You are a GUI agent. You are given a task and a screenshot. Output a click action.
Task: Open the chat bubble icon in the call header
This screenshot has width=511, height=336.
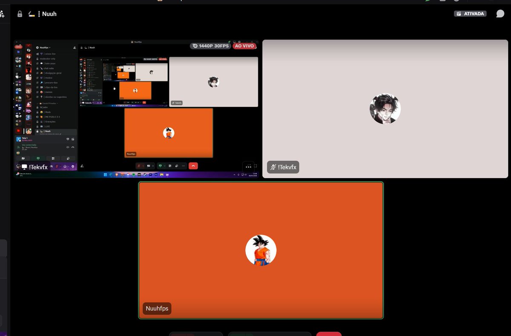click(x=500, y=14)
